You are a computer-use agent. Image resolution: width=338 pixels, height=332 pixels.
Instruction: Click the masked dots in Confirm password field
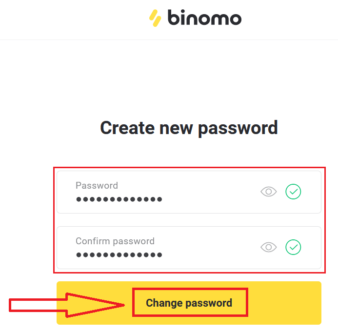tap(119, 255)
